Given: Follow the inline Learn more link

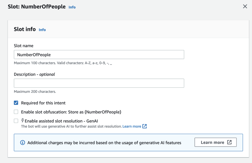Looking at the screenshot, I should coord(132,126).
